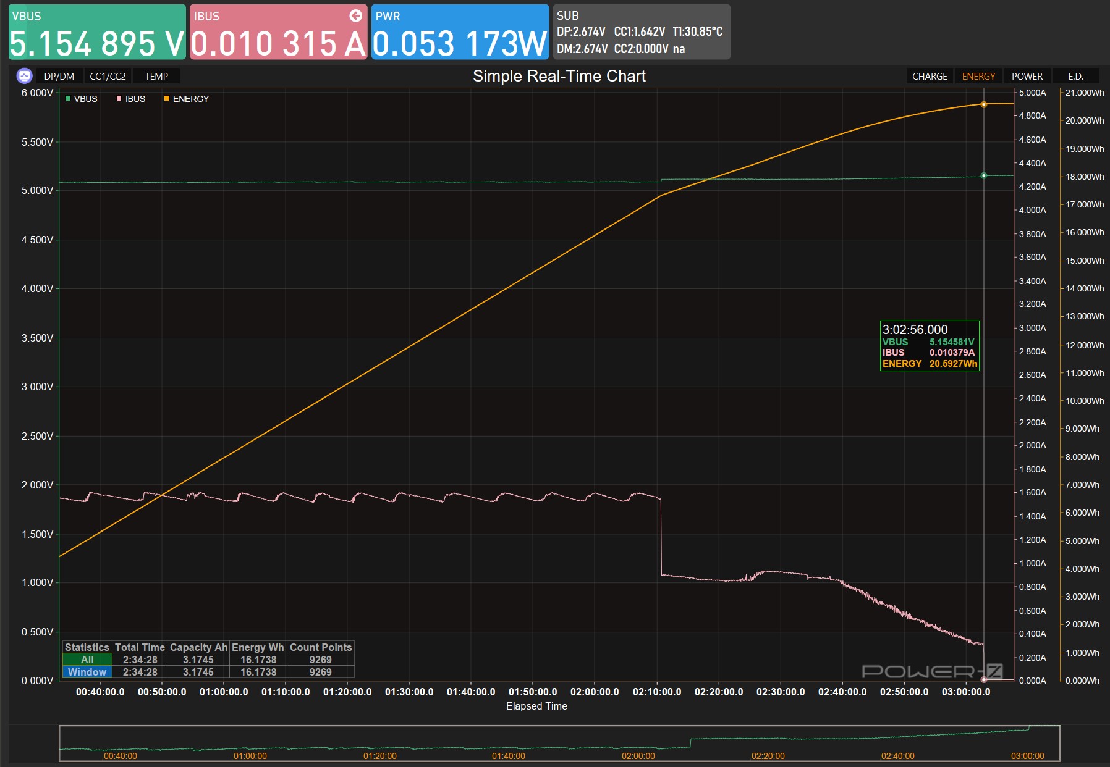Screen dimensions: 1110x767
Task: Click the Simple Real-Time Chart title
Action: [x=559, y=76]
